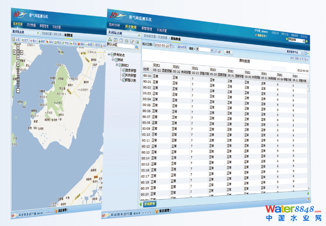Collapse the 测试2 tree node
This screenshot has height=226, width=326.
tap(117, 65)
